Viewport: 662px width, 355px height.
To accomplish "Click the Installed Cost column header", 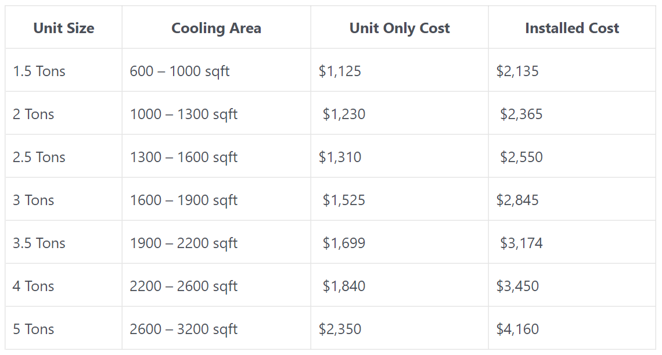I will coord(572,28).
